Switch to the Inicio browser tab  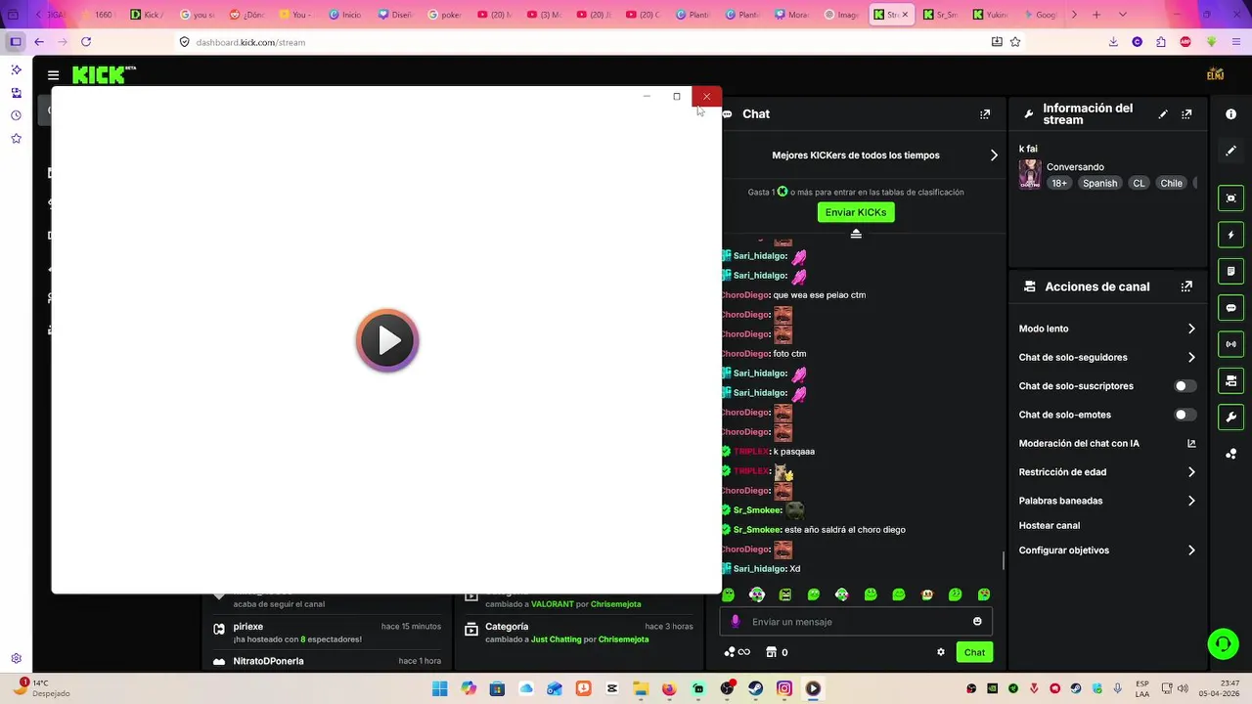[348, 15]
